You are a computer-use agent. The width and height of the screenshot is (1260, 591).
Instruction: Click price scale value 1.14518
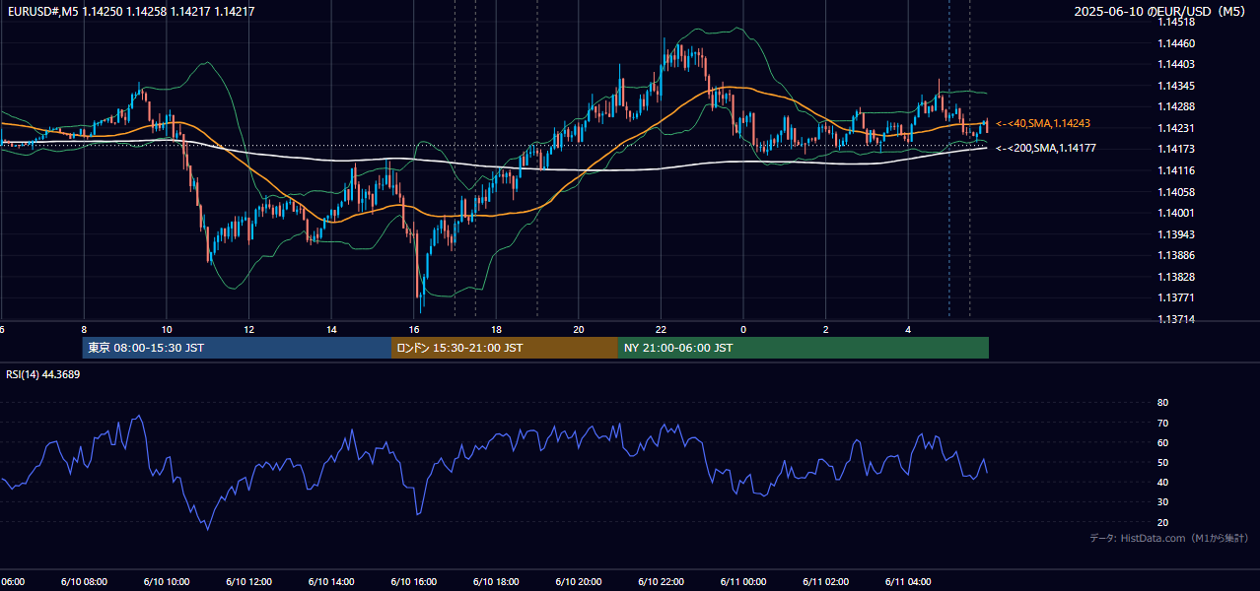coord(1177,22)
